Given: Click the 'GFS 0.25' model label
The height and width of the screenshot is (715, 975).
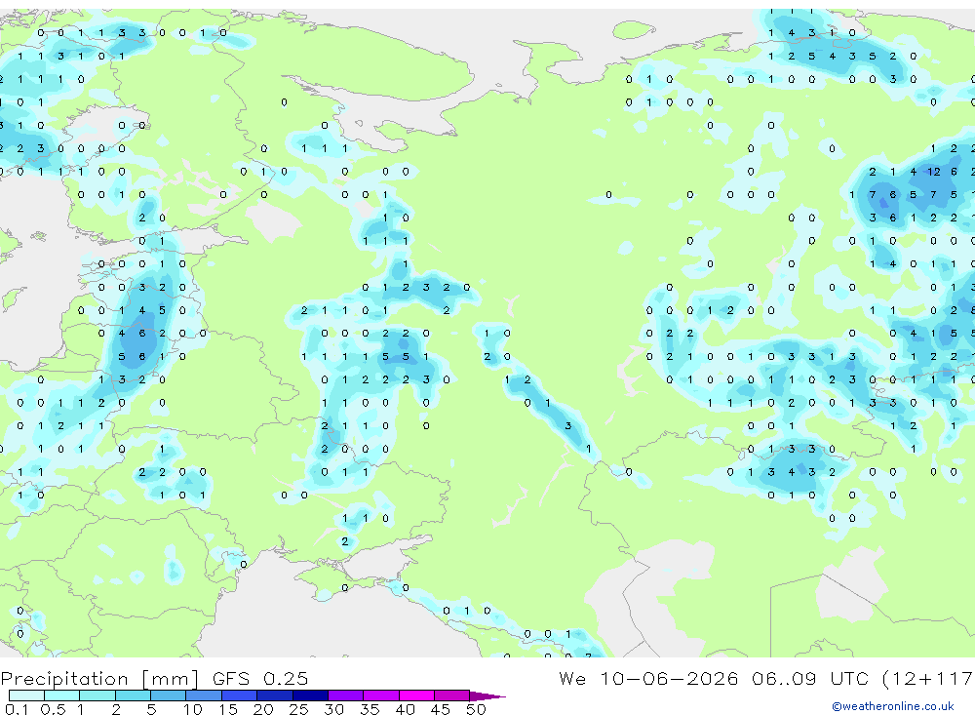Looking at the screenshot, I should tap(260, 678).
